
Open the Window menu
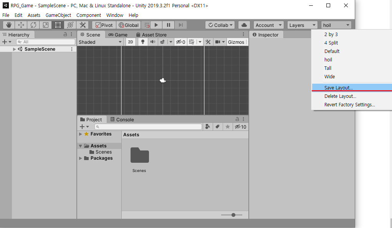(115, 15)
